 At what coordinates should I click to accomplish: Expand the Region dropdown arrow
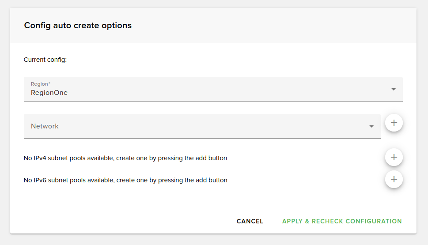(x=394, y=89)
